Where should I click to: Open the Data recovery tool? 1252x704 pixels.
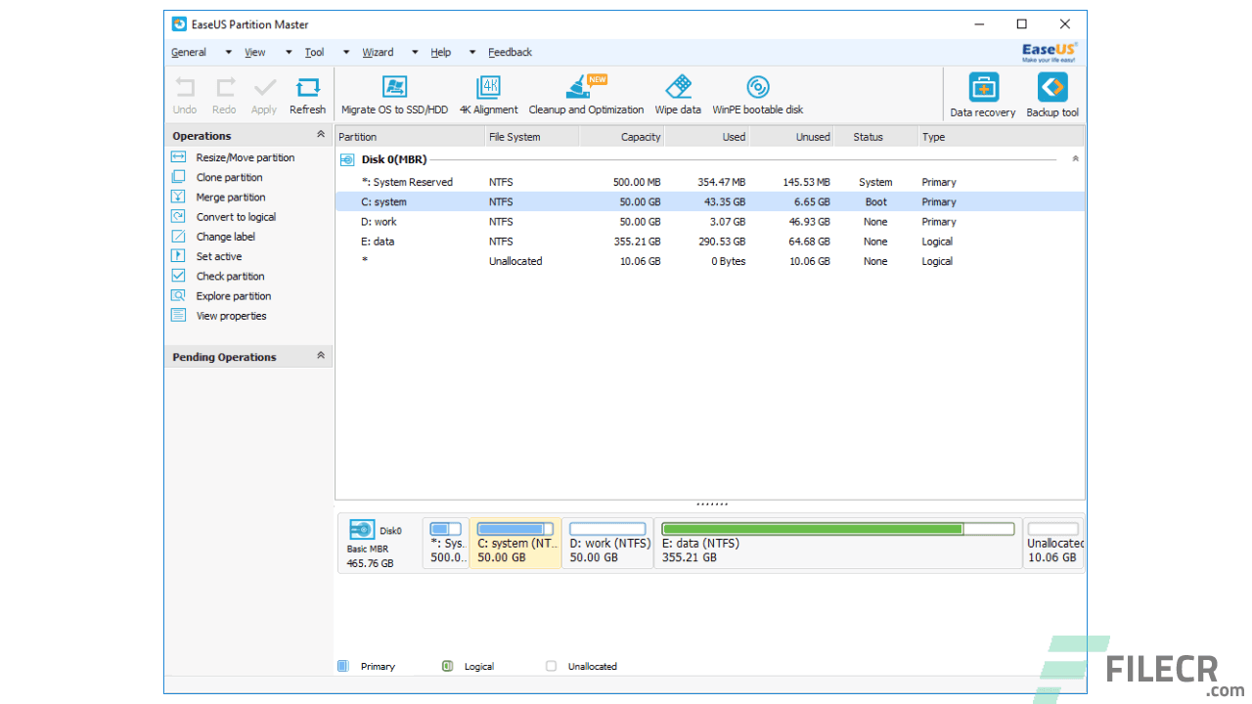click(x=982, y=93)
